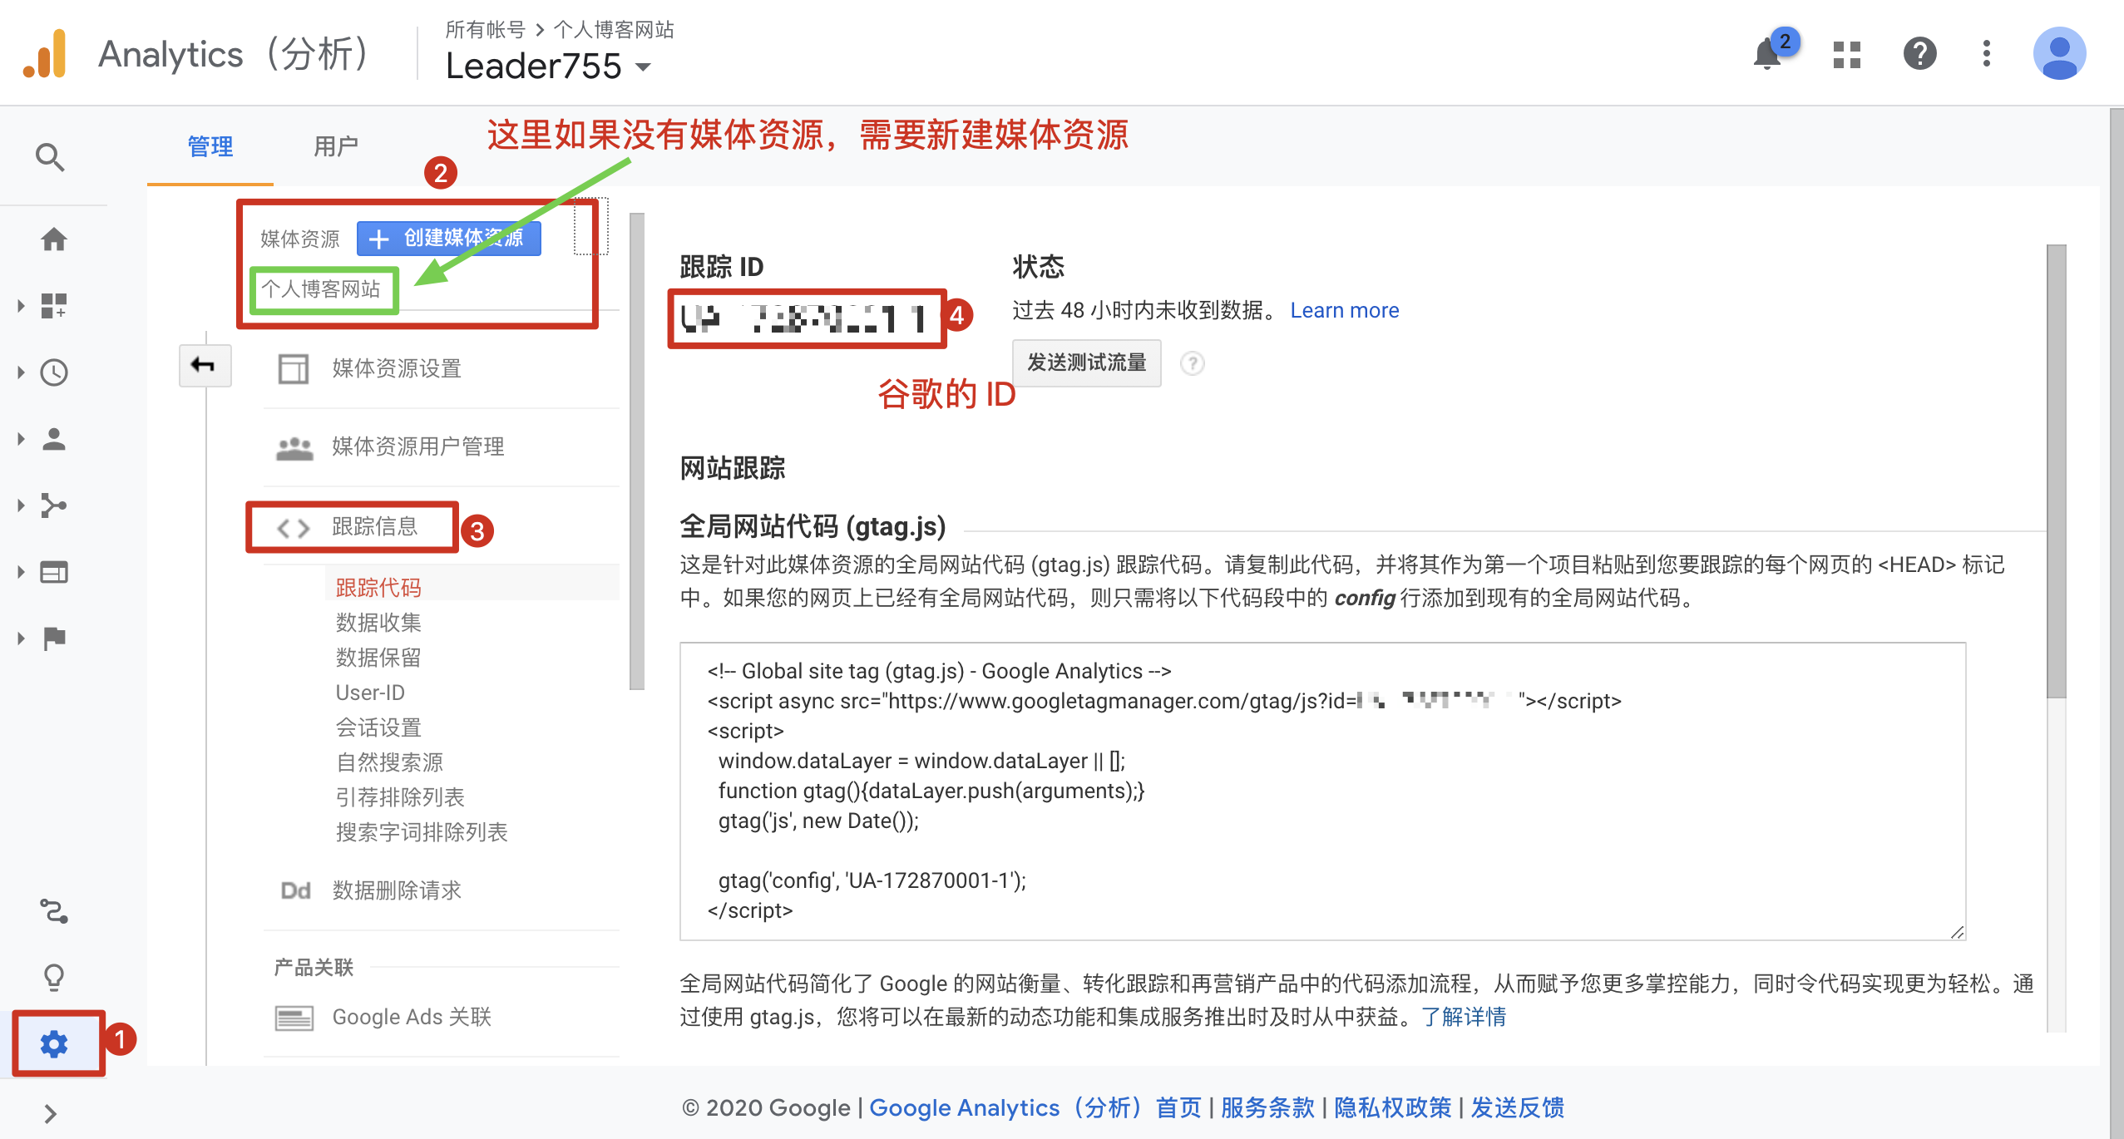Image resolution: width=2124 pixels, height=1139 pixels.
Task: Switch to the 管理 tab
Action: (x=210, y=146)
